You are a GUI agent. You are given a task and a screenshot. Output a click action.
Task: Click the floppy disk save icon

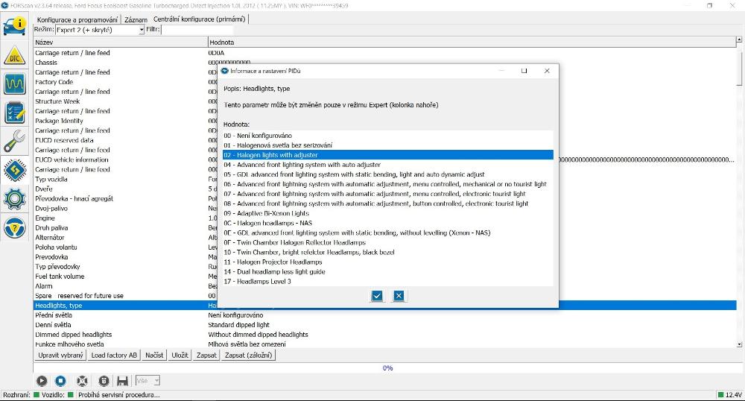pos(122,381)
